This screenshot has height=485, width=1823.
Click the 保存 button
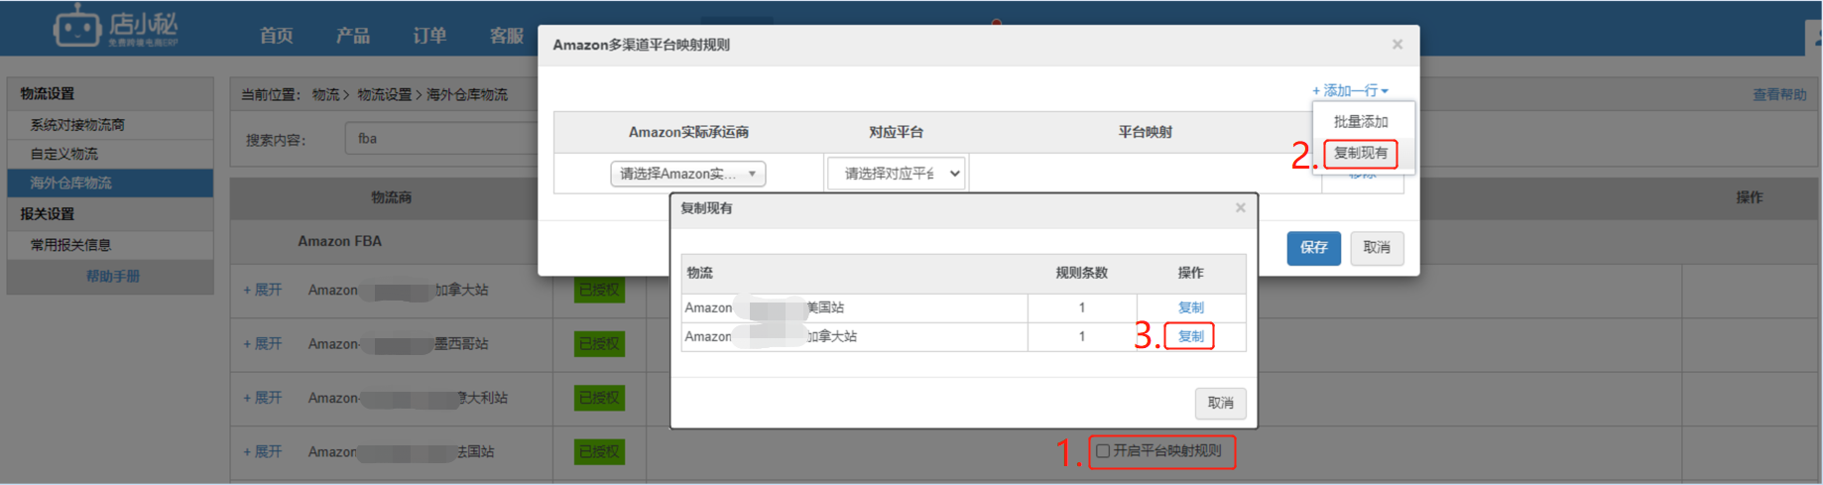click(1313, 248)
